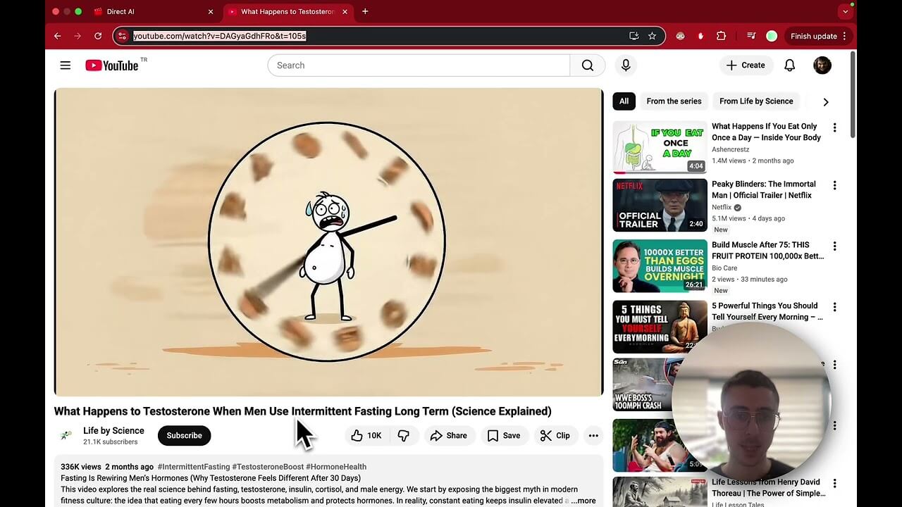Like the video with thumbs up
902x507 pixels.
click(366, 436)
